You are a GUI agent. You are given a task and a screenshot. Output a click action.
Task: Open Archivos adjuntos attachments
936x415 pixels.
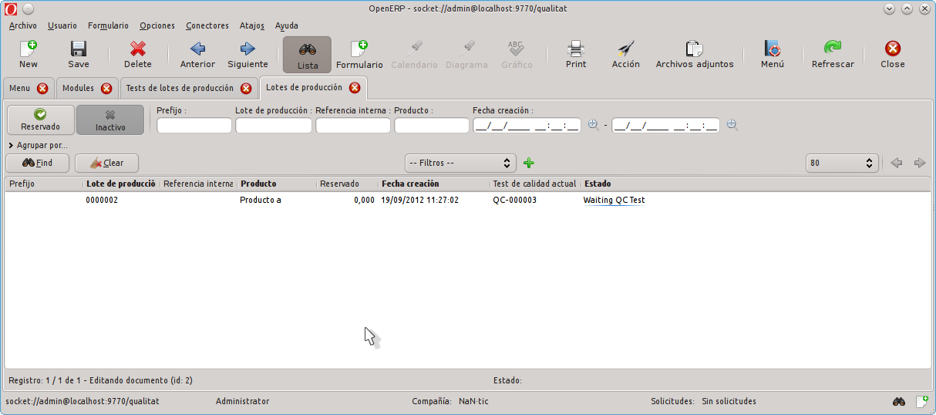click(x=695, y=55)
